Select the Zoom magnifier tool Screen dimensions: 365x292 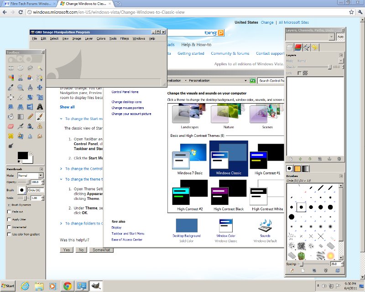tap(21, 88)
